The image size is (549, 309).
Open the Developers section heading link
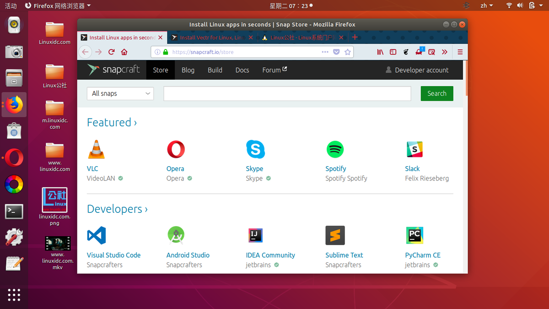click(117, 209)
